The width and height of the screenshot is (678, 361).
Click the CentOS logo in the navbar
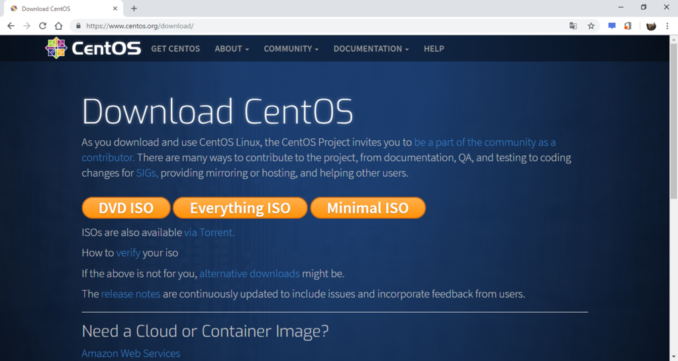pyautogui.click(x=93, y=48)
